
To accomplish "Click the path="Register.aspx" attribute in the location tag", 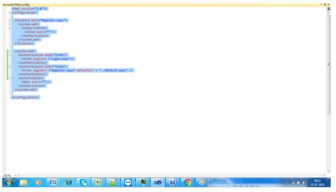I will coord(48,21).
